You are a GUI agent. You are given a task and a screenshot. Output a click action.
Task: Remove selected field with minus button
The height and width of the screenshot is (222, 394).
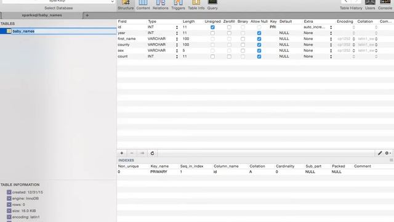click(x=132, y=153)
